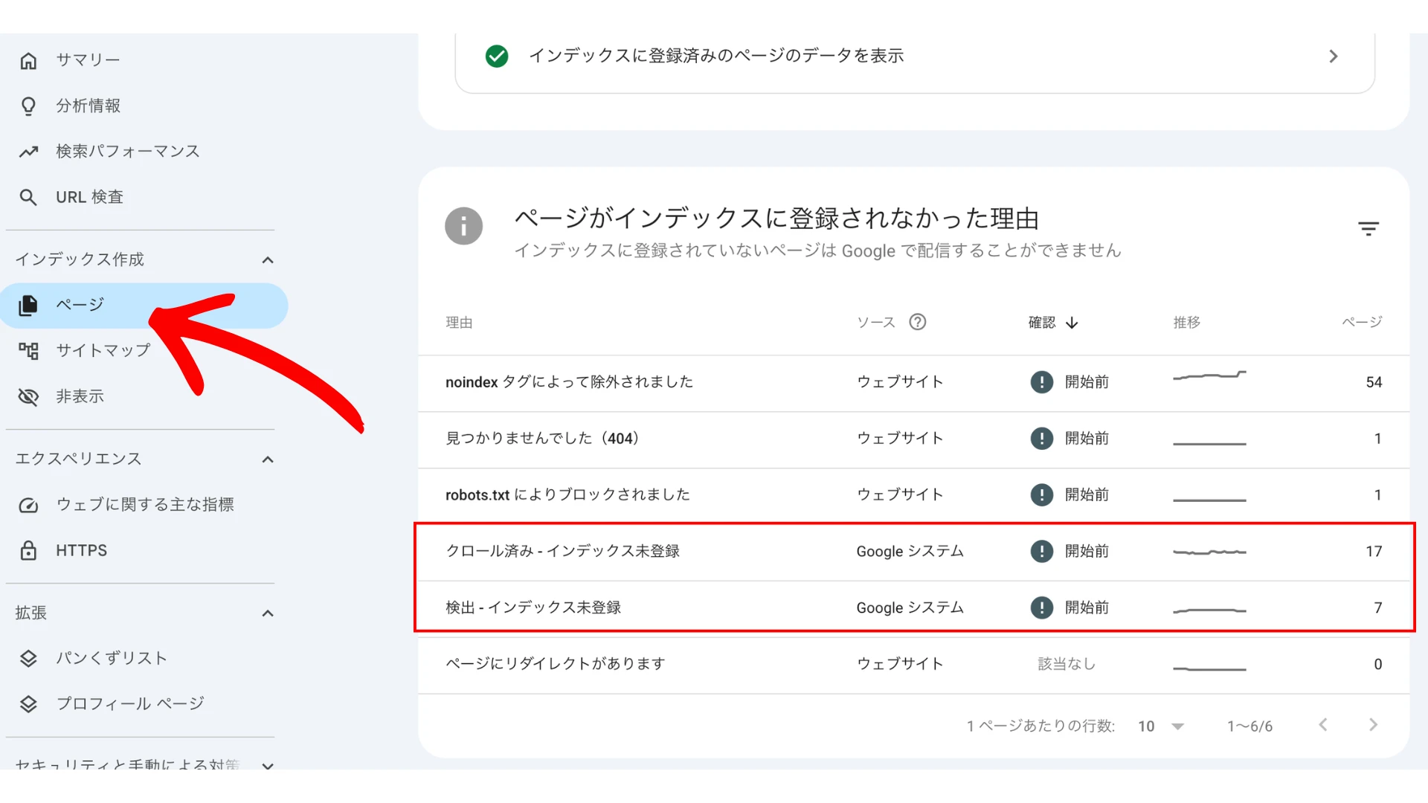Click the help question mark next to ソース
Viewport: 1428px width, 803px height.
(918, 322)
